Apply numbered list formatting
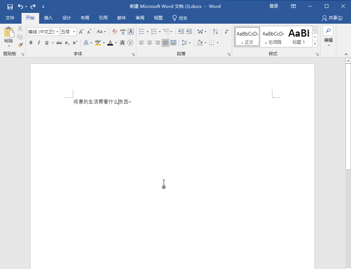The width and height of the screenshot is (351, 269). coord(154,32)
